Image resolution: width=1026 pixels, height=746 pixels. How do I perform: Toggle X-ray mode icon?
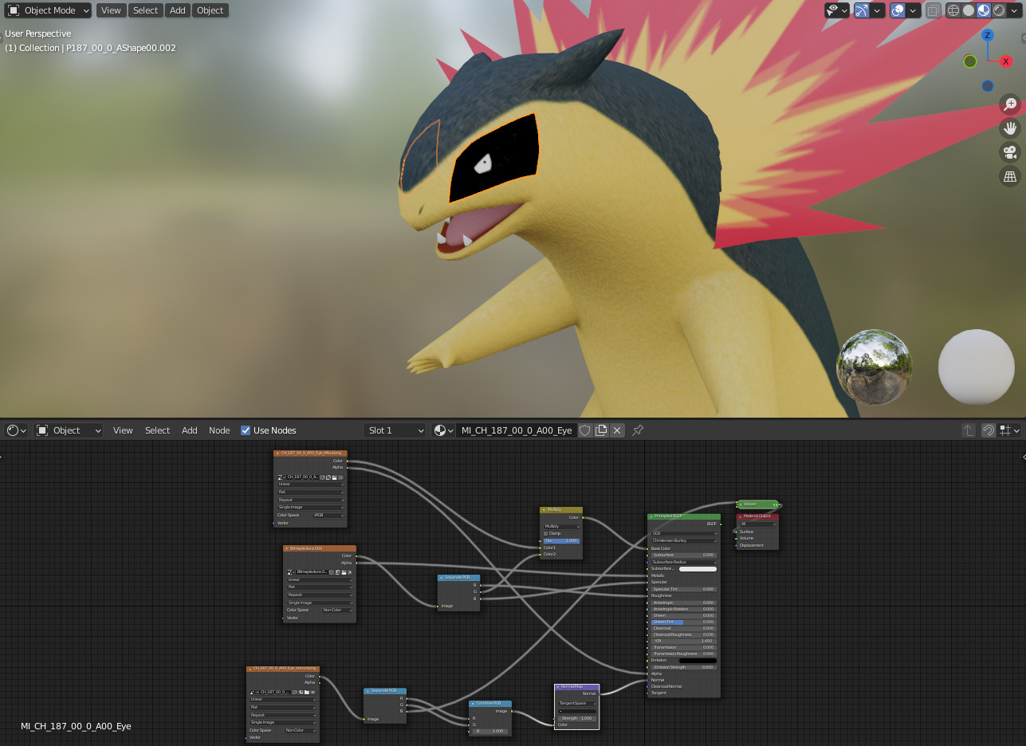pos(932,10)
